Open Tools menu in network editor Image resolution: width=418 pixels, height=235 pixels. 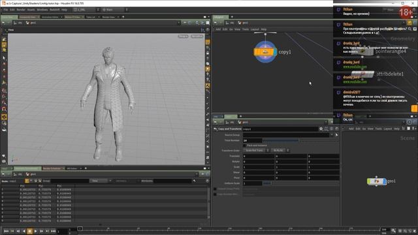tap(246, 29)
